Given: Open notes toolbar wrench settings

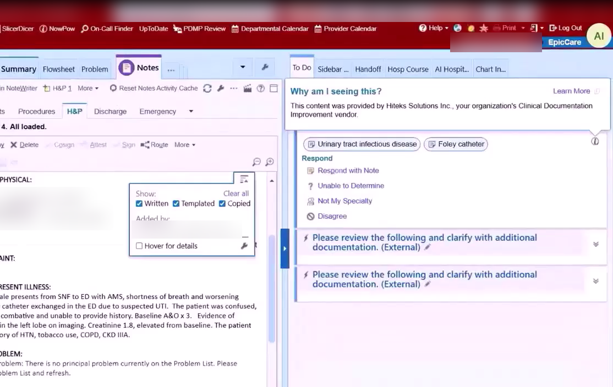Looking at the screenshot, I should click(x=221, y=89).
